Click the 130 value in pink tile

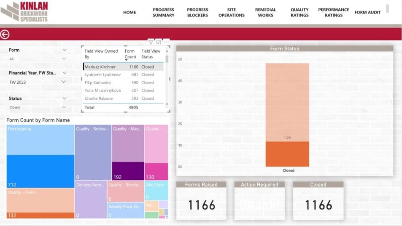click(150, 177)
